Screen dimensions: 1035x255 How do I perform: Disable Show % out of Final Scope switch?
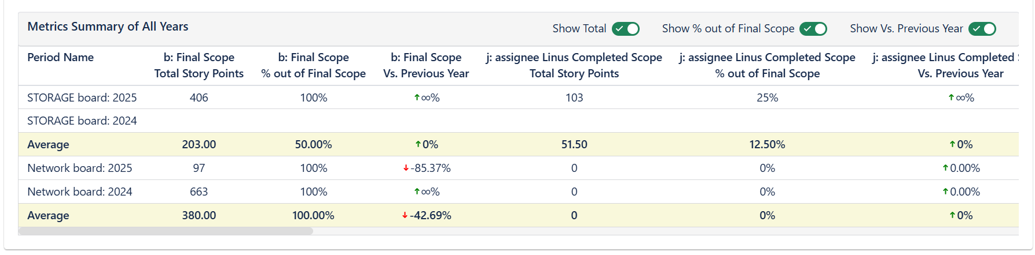tap(813, 29)
